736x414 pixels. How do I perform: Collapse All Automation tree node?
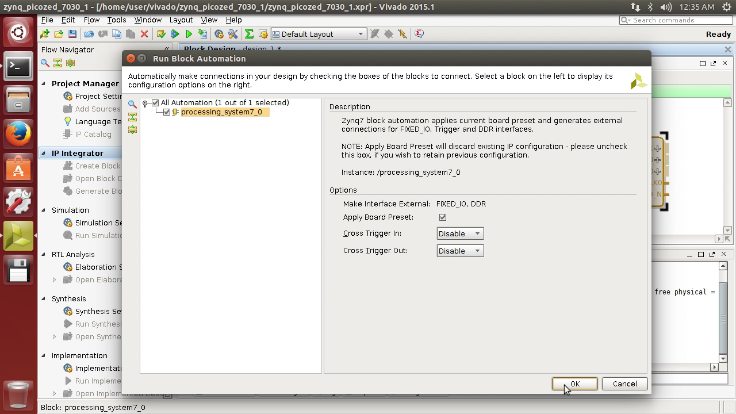146,103
